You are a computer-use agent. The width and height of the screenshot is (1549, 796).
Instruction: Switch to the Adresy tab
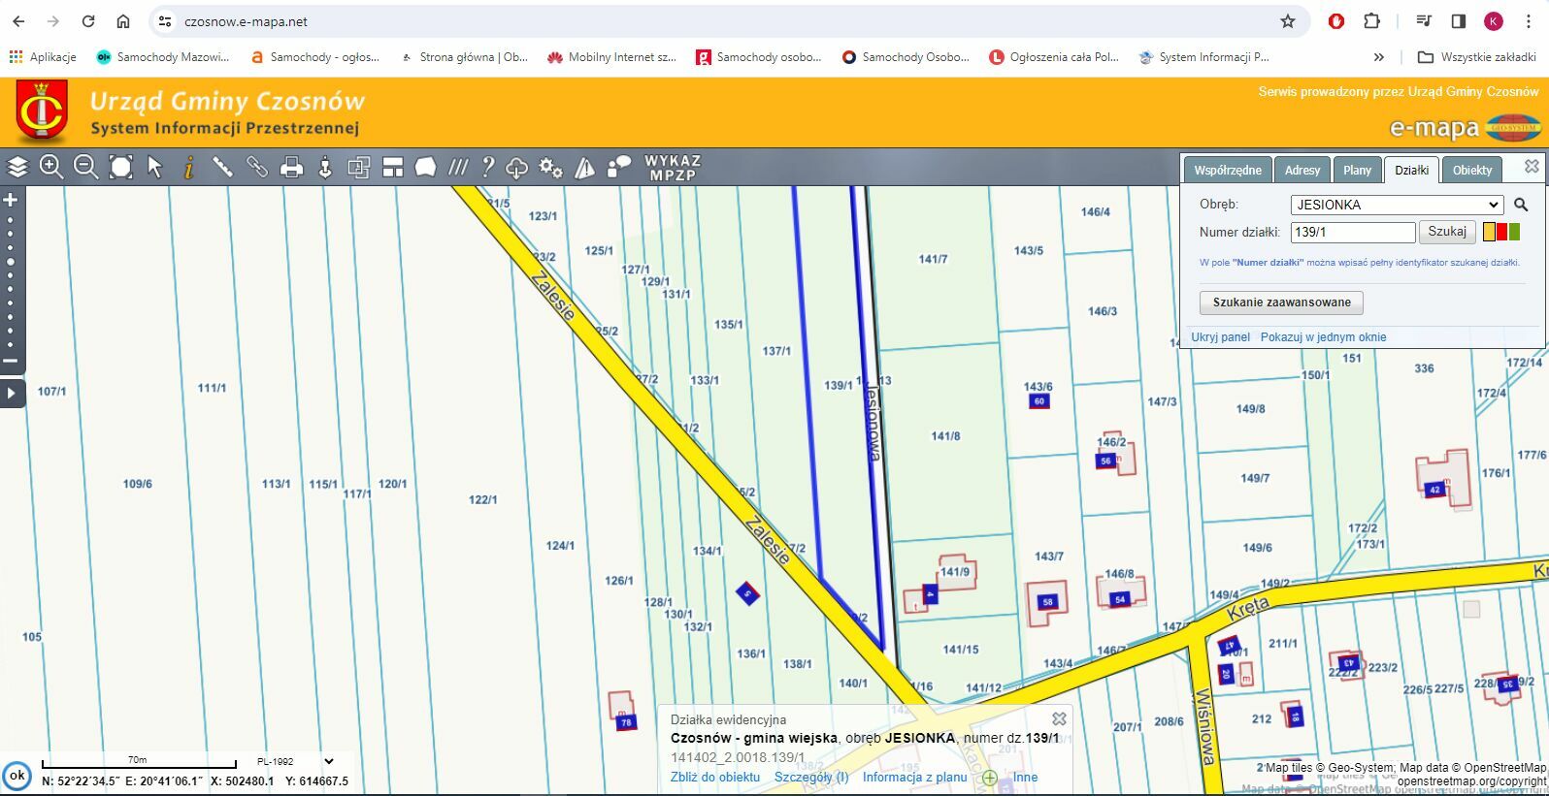click(x=1302, y=170)
